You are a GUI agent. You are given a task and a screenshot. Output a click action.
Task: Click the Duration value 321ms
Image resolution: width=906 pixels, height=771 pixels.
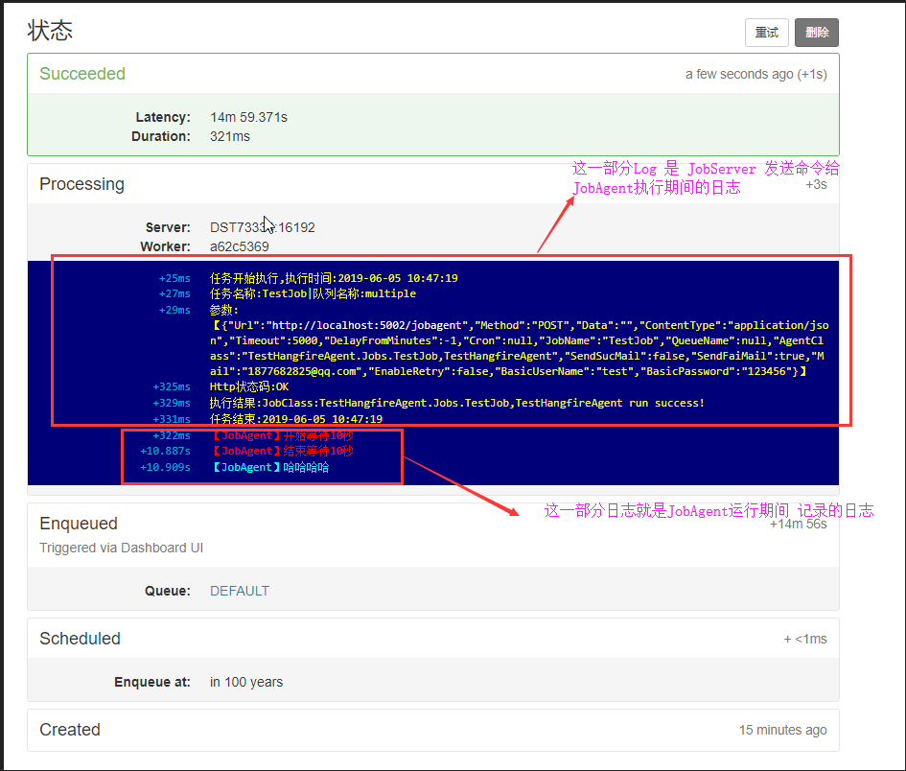click(230, 136)
